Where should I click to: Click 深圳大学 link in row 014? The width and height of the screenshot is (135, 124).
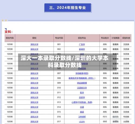coord(34,107)
